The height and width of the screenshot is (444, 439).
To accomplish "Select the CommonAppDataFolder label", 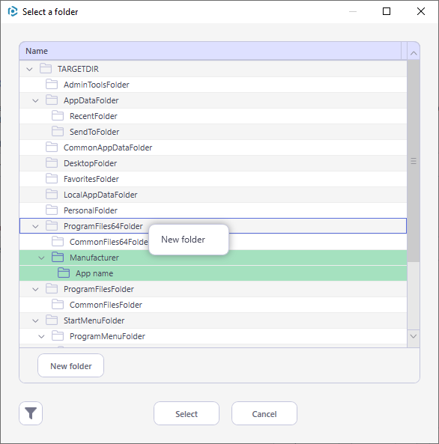I will [108, 148].
